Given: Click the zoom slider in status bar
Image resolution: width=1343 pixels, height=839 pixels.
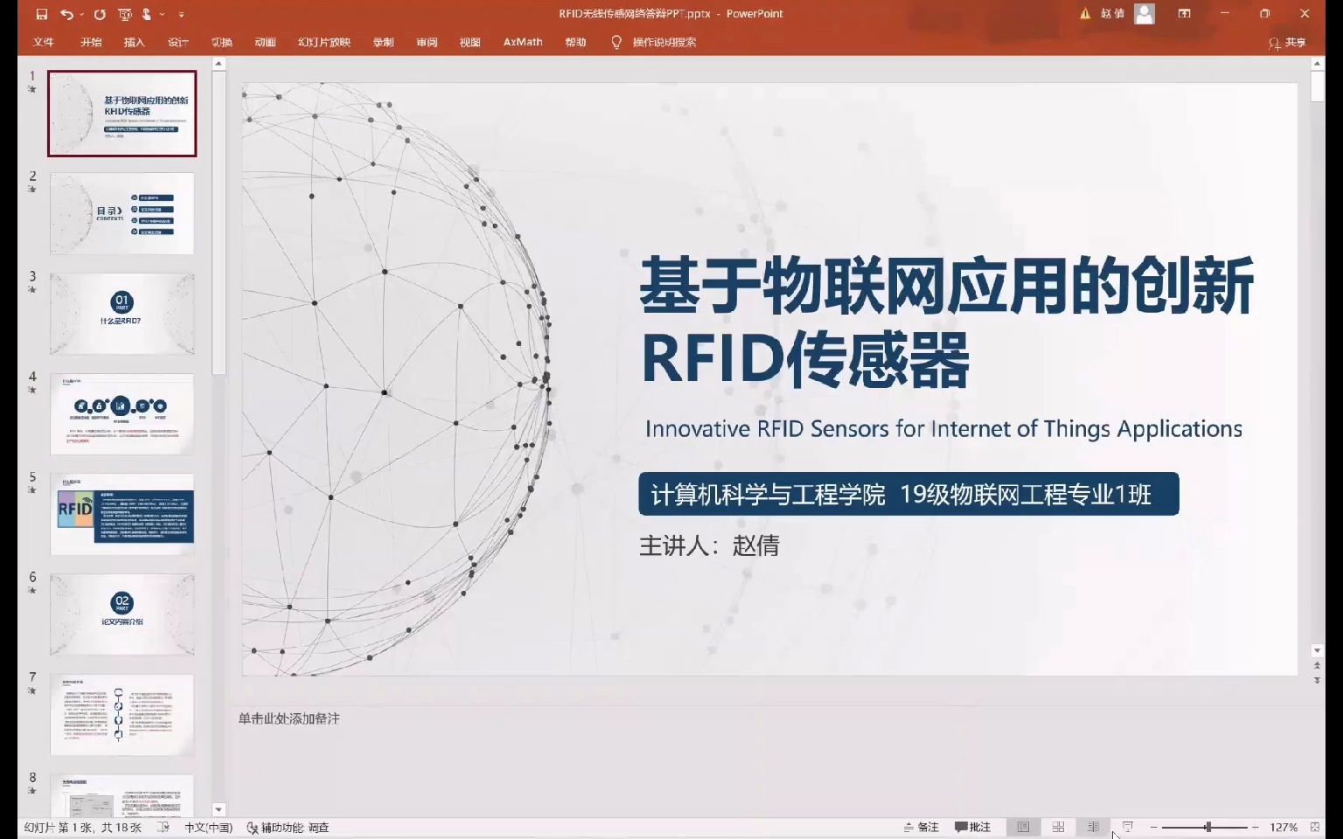Looking at the screenshot, I should pyautogui.click(x=1204, y=827).
